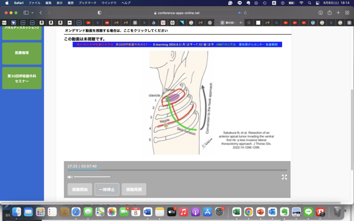
Task: Click the 視聴開始 button
Action: tap(80, 190)
